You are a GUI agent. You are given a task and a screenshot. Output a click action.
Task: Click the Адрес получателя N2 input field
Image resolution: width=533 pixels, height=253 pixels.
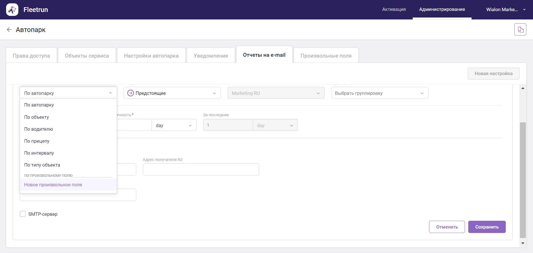(x=201, y=170)
